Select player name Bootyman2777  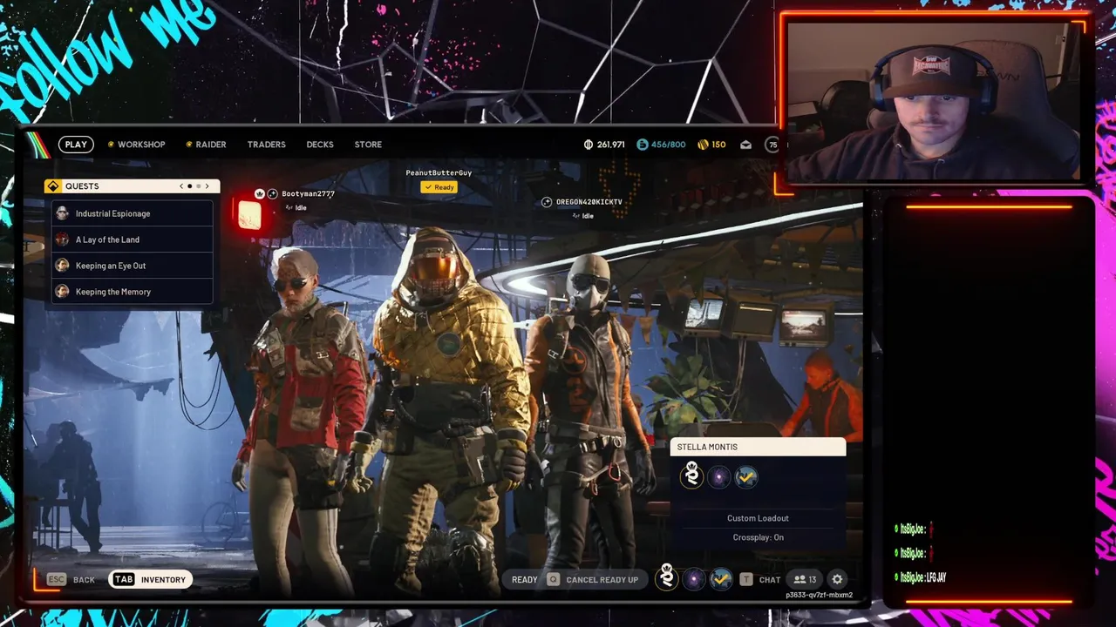tap(308, 194)
